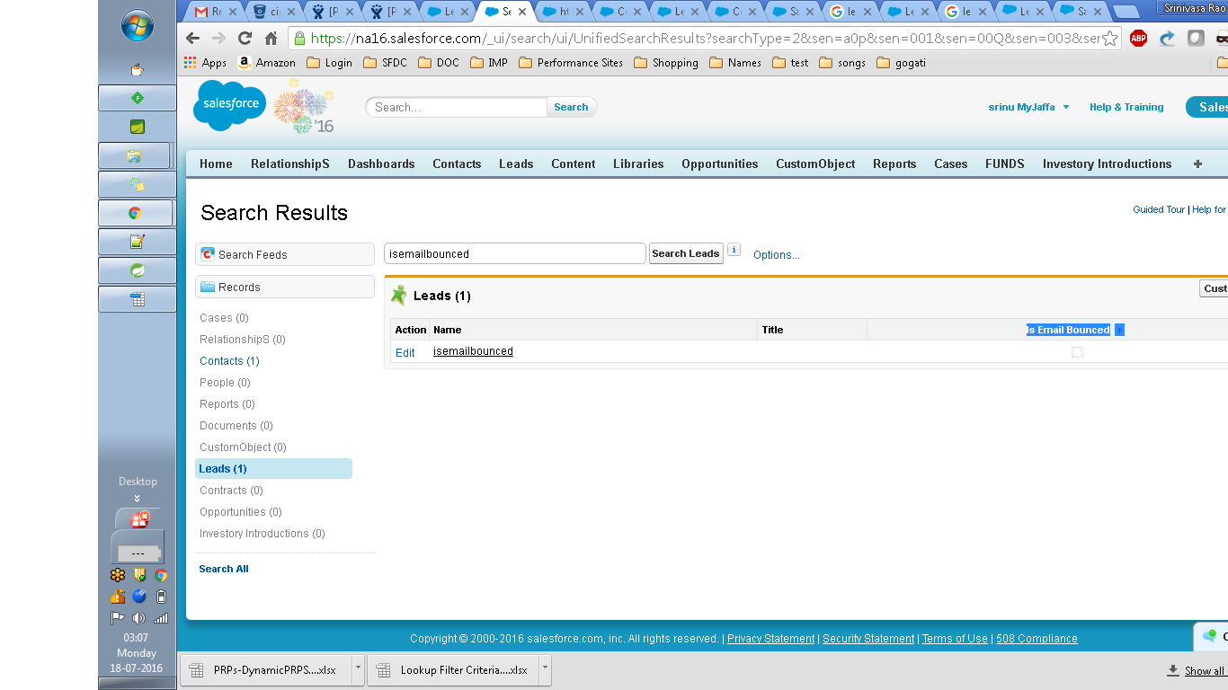Screen dimensions: 1228x690
Task: Open search Options link
Action: tap(777, 255)
